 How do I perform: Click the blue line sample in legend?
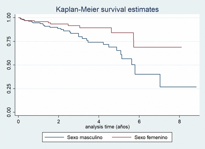(x=55, y=138)
